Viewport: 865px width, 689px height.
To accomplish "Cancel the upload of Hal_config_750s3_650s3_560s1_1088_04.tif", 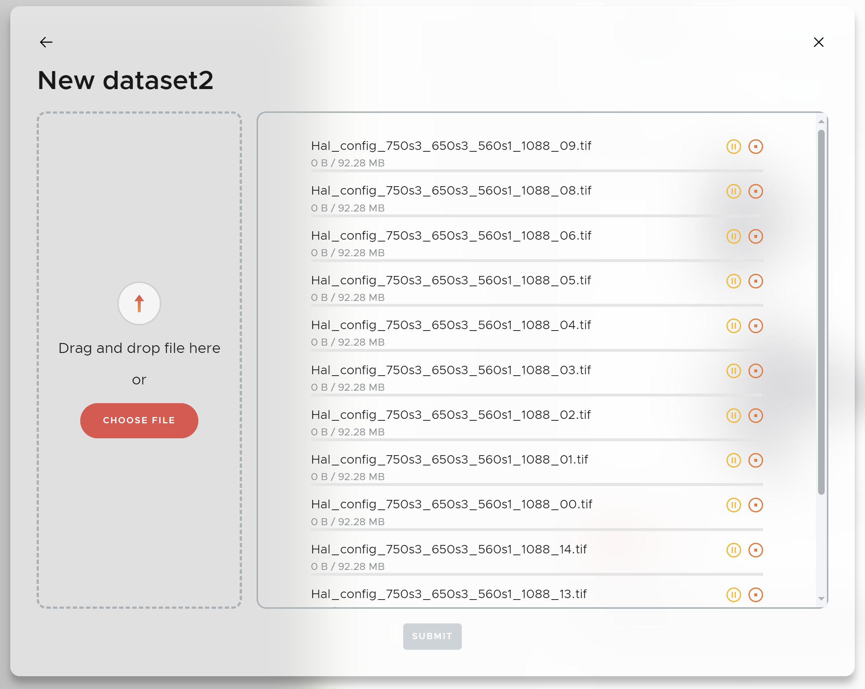I will 756,326.
